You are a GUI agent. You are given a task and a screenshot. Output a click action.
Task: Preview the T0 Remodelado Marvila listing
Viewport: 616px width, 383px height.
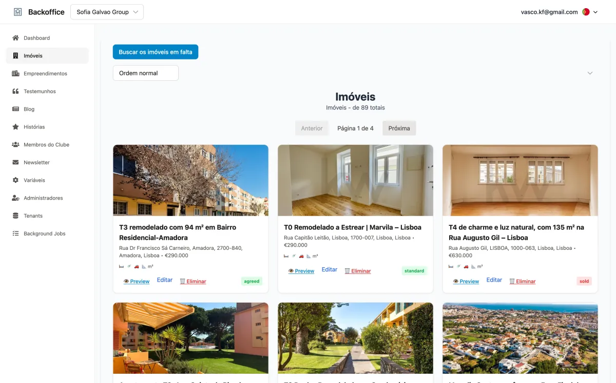(x=301, y=271)
